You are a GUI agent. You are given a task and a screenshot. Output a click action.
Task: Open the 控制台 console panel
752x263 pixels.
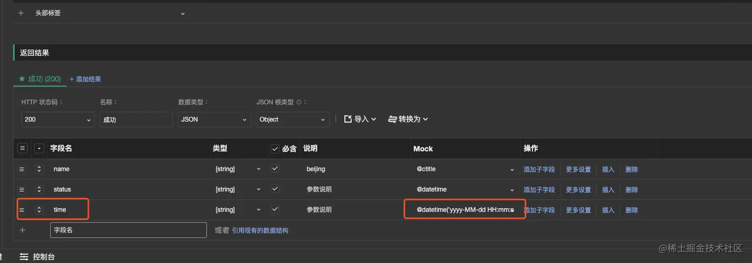37,257
